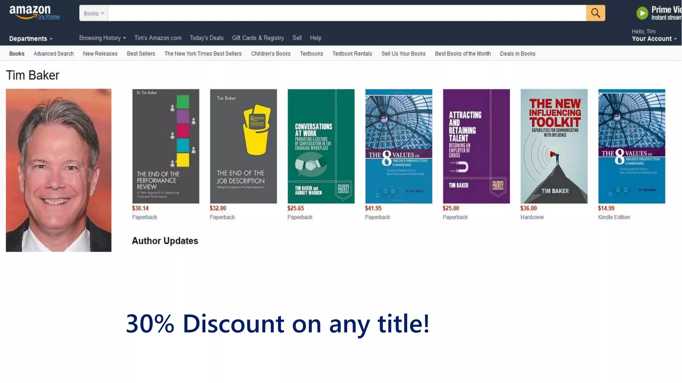Screen dimensions: 682x383
Task: Click the $32.00 price
Action: [218, 208]
